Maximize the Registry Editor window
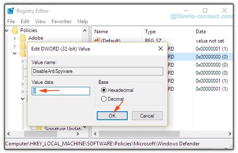 pos(205,11)
